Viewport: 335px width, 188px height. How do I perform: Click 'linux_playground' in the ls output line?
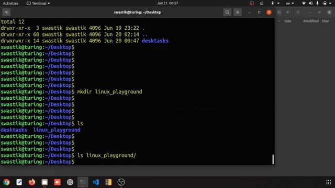click(x=57, y=130)
